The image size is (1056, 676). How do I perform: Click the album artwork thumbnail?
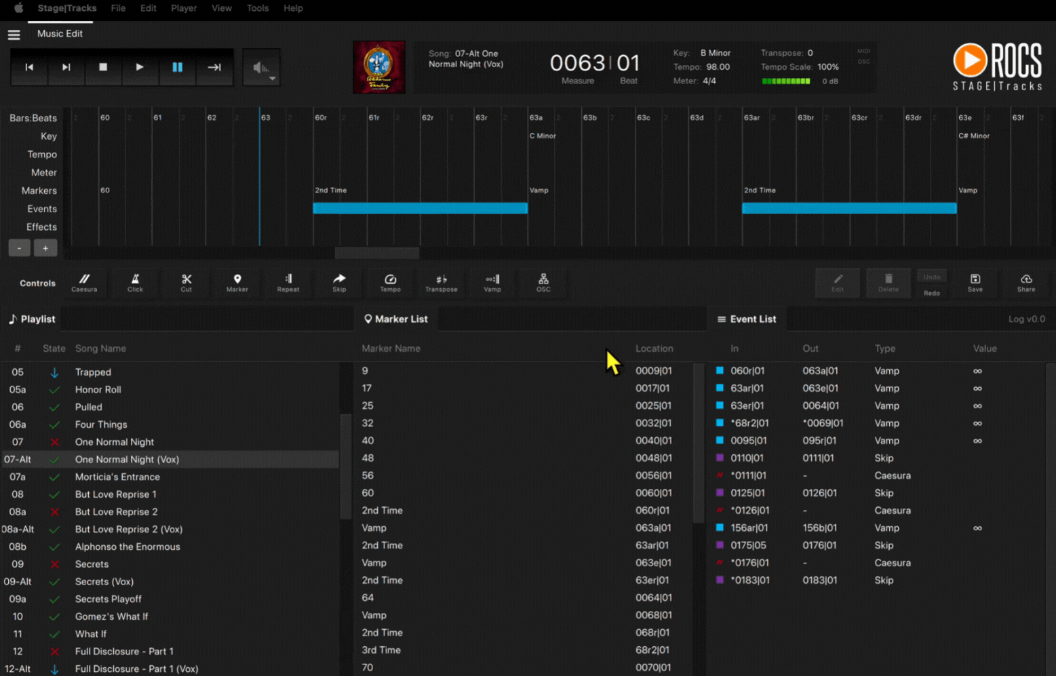coord(379,67)
